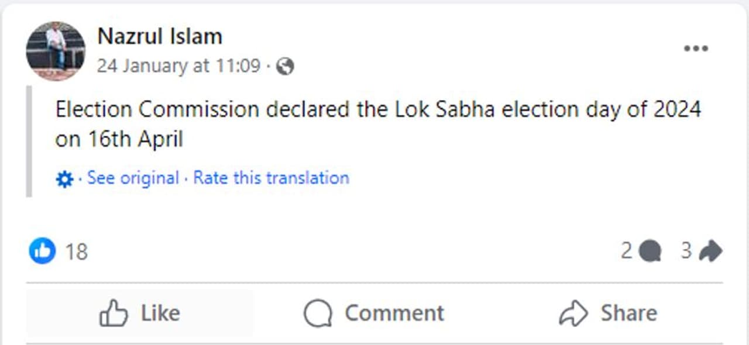Click the number 3 shares count
The image size is (749, 345).
click(686, 251)
